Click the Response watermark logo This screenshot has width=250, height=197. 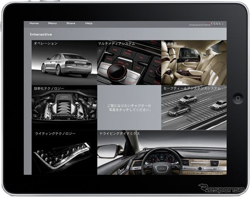coord(221,188)
